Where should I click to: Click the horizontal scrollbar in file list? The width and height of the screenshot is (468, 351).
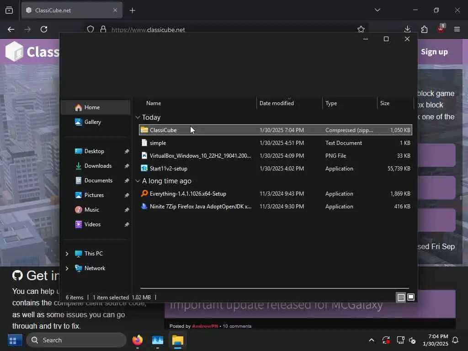(x=275, y=288)
